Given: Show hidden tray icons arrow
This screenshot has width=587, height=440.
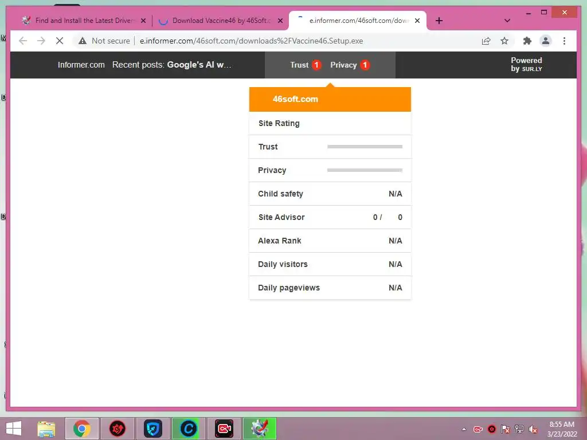Looking at the screenshot, I should click(x=464, y=429).
